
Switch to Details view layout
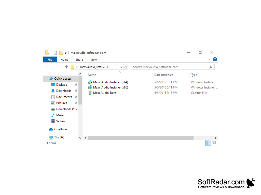pyautogui.click(x=208, y=143)
